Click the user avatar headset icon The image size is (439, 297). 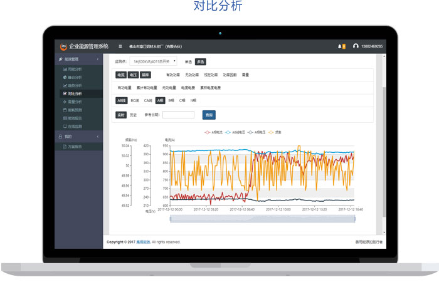click(356, 46)
